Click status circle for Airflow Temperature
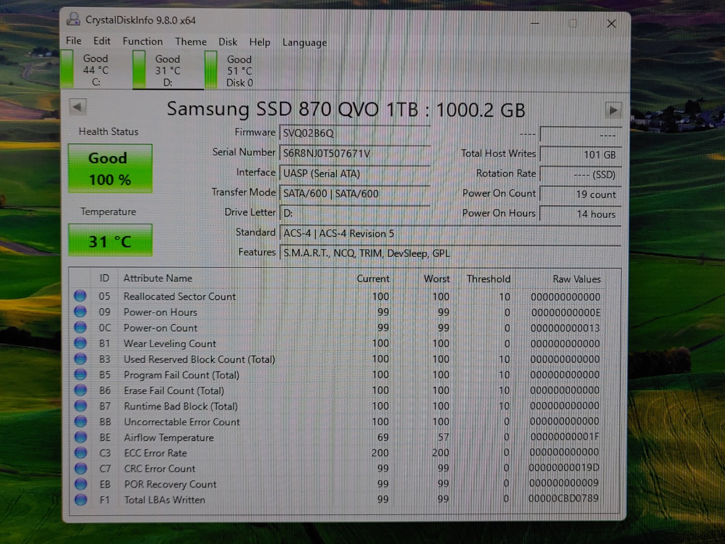This screenshot has height=544, width=725. pyautogui.click(x=80, y=437)
